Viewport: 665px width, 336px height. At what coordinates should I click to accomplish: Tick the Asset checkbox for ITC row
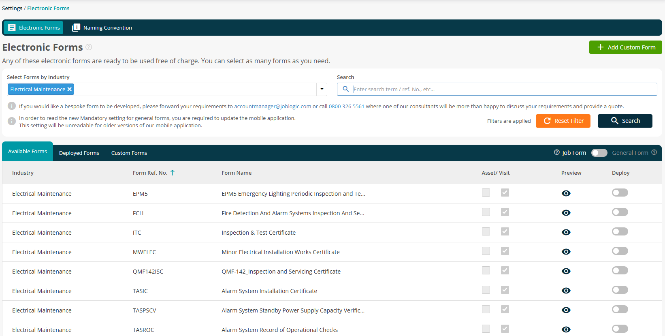tap(486, 231)
